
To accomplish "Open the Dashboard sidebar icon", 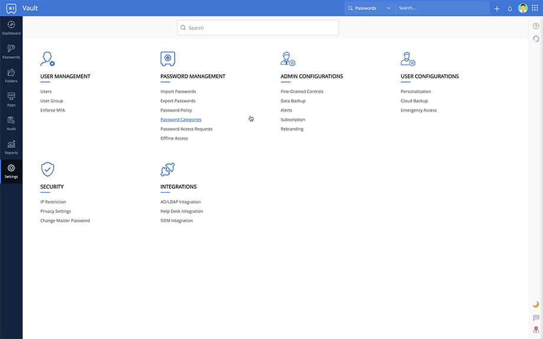I will point(11,27).
